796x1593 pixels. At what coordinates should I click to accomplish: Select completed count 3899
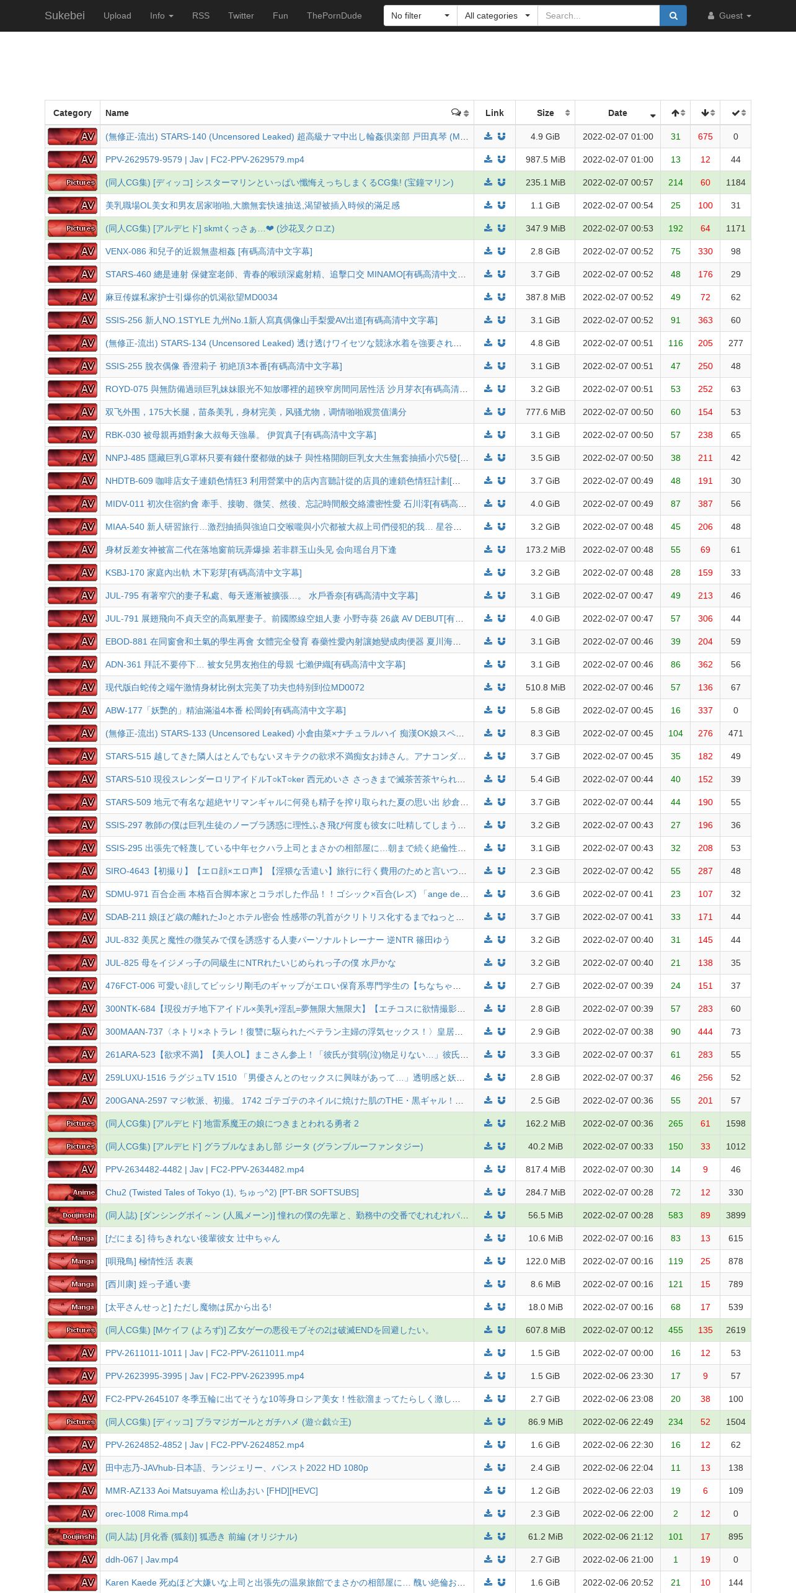pos(736,1215)
